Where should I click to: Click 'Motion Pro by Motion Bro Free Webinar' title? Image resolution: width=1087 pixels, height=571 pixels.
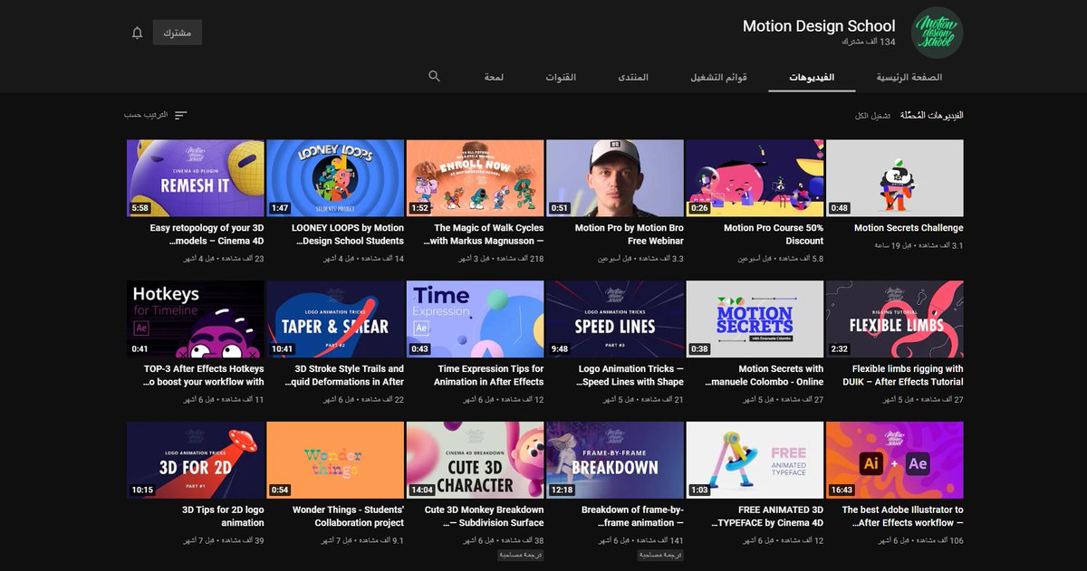tap(629, 234)
